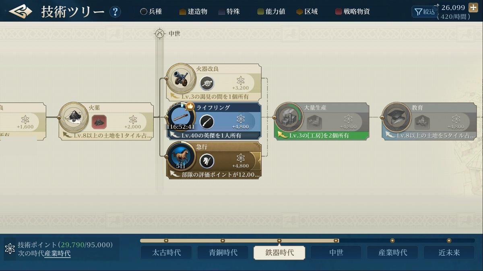
Task: Toggle the 兵種 filter legend
Action: click(x=151, y=12)
